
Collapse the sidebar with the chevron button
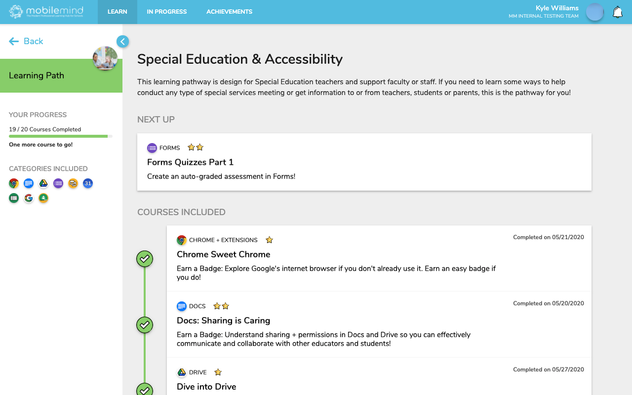pos(122,41)
